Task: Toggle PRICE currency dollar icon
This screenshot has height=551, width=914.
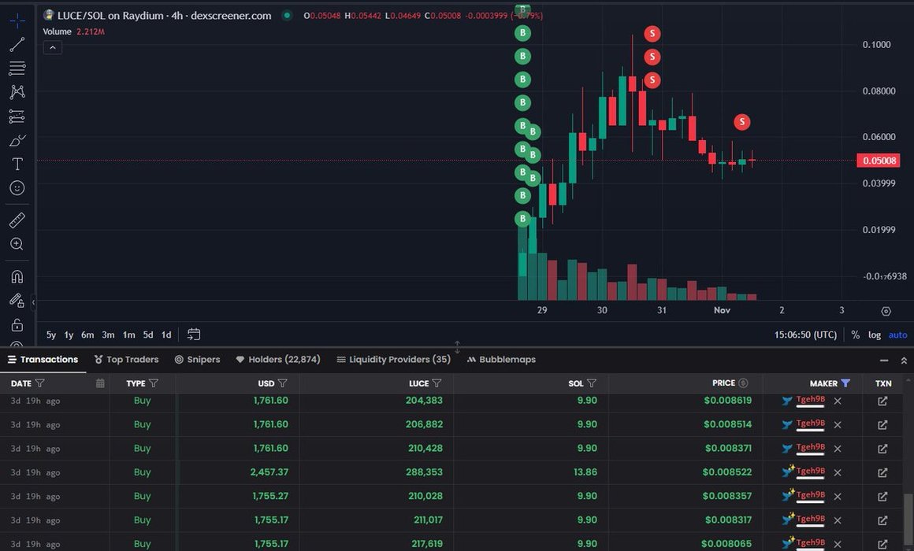Action: 742,383
